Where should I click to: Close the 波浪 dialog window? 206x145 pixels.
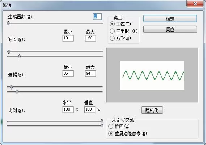195,4
